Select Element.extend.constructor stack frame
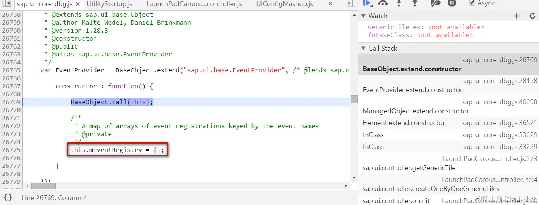The height and width of the screenshot is (205, 539). 448,123
